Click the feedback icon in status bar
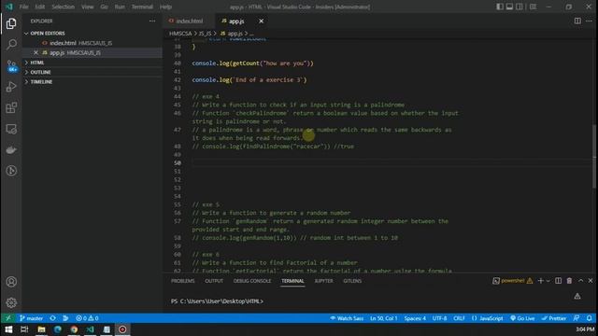The width and height of the screenshot is (598, 336). pyautogui.click(x=577, y=318)
